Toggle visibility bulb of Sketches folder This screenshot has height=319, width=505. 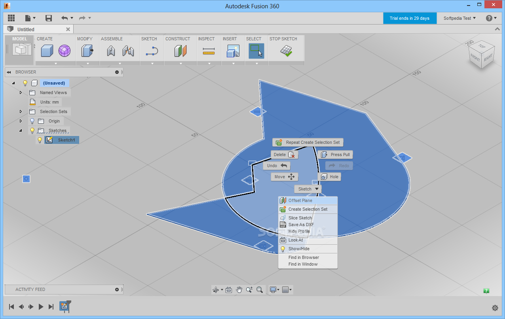[x=32, y=130]
